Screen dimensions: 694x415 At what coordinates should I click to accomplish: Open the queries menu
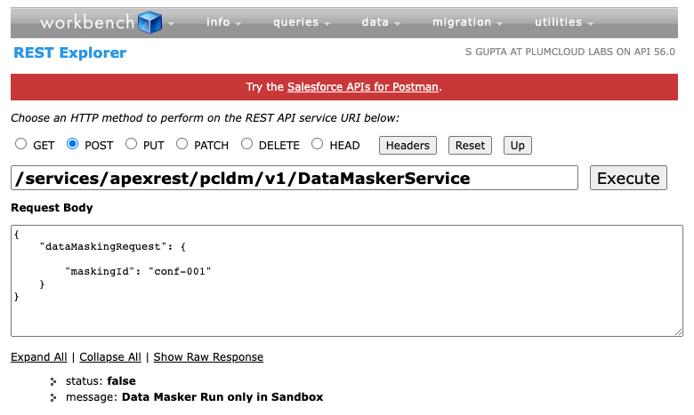pos(296,22)
